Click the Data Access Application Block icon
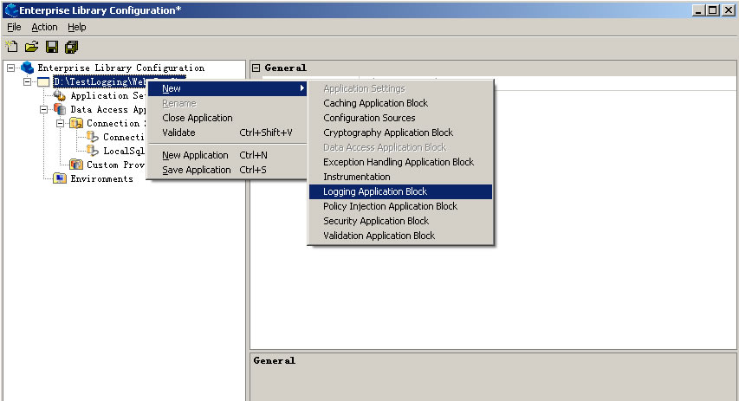 coord(60,109)
